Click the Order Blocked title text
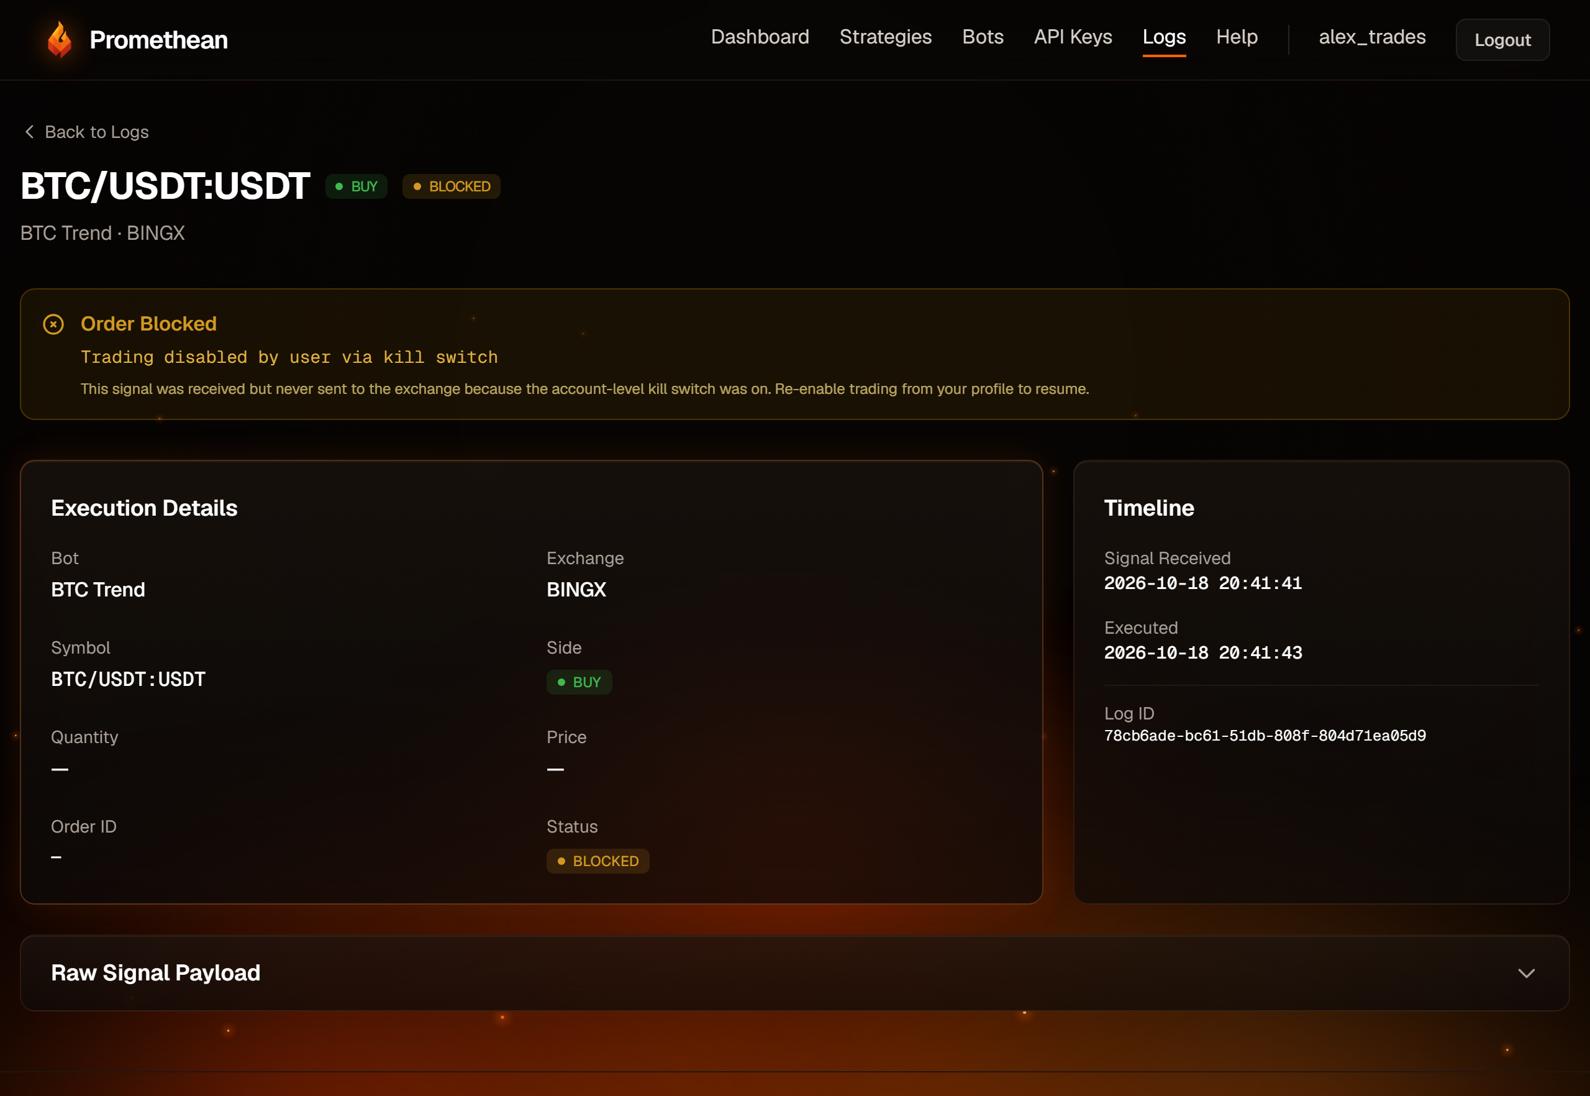Image resolution: width=1590 pixels, height=1096 pixels. pos(149,324)
